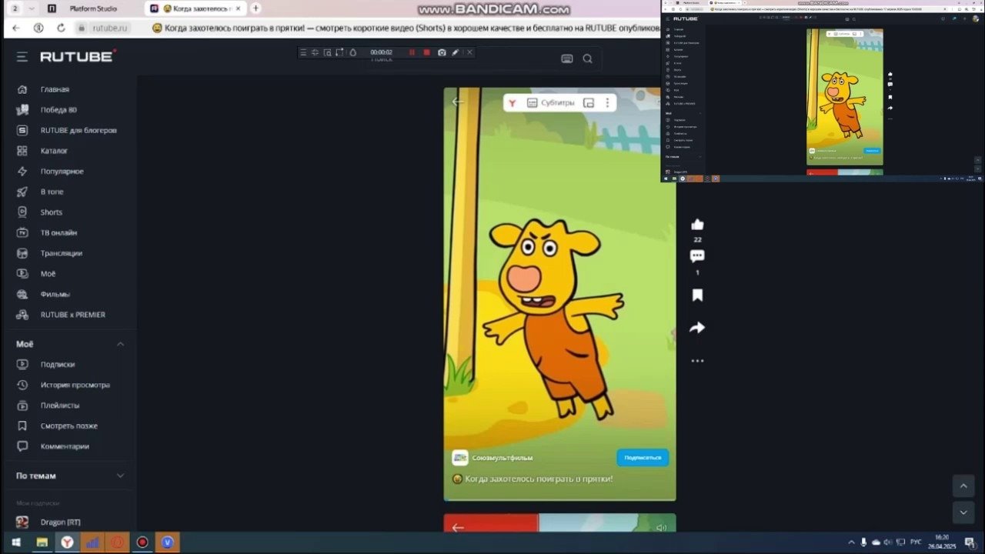Click back arrow on the short video
985x554 pixels.
pos(458,102)
